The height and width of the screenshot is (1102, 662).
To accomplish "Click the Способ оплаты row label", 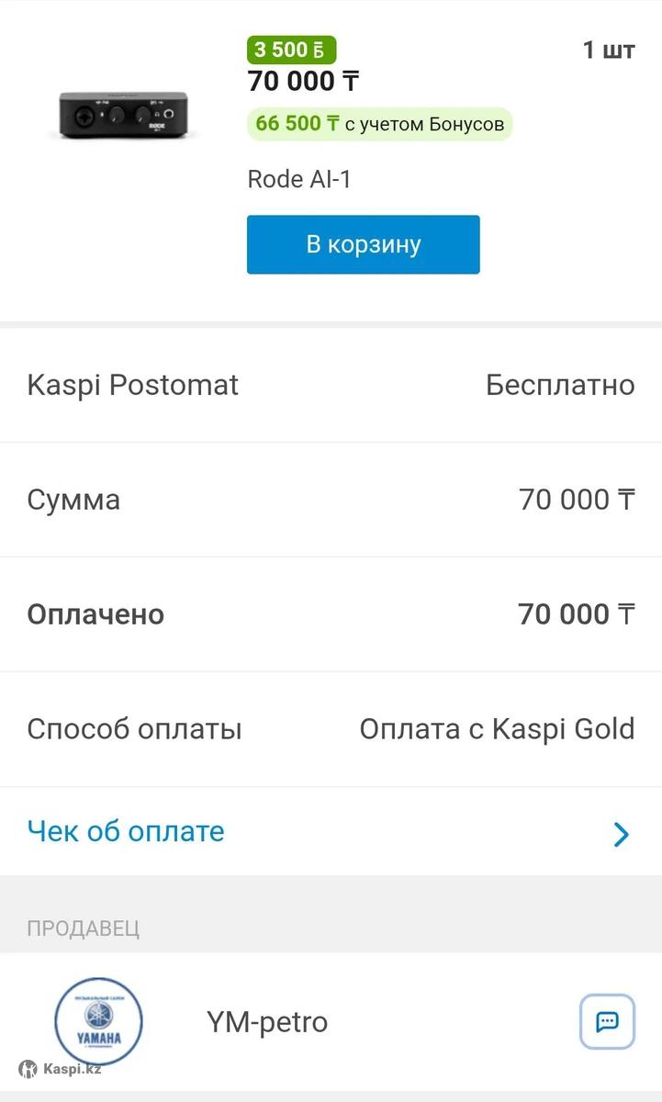I will [x=134, y=729].
